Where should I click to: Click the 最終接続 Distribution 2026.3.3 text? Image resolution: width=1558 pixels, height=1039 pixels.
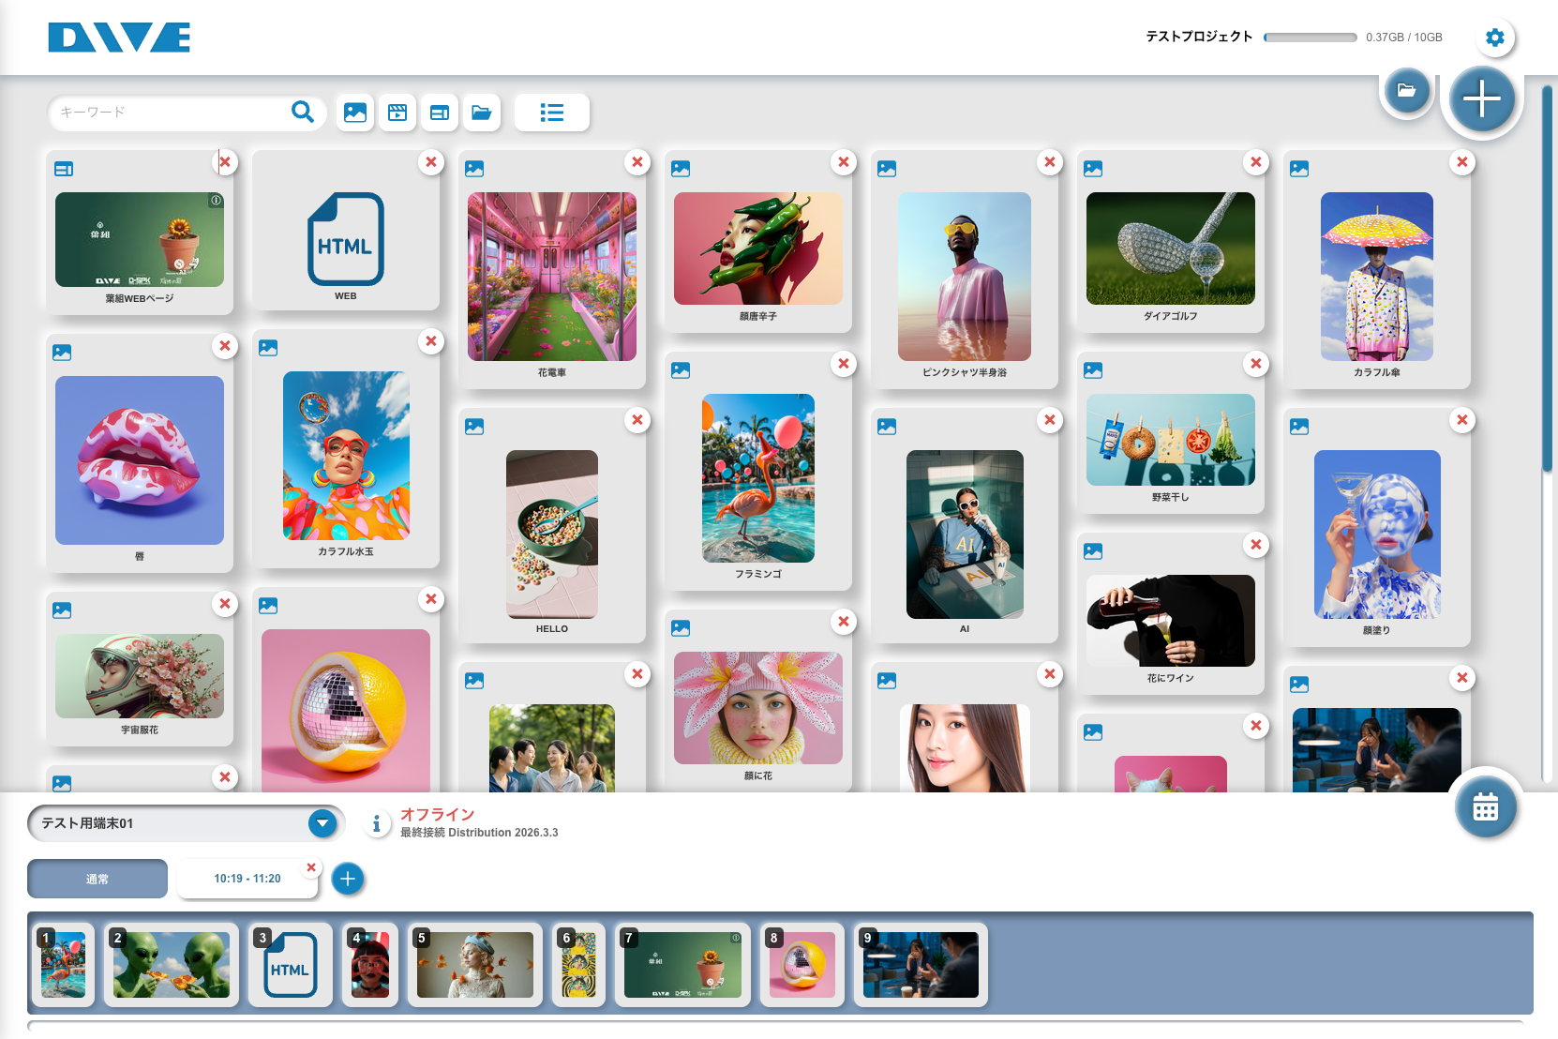479,833
